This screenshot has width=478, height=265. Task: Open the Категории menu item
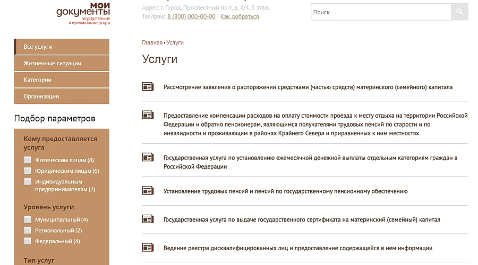pyautogui.click(x=62, y=79)
